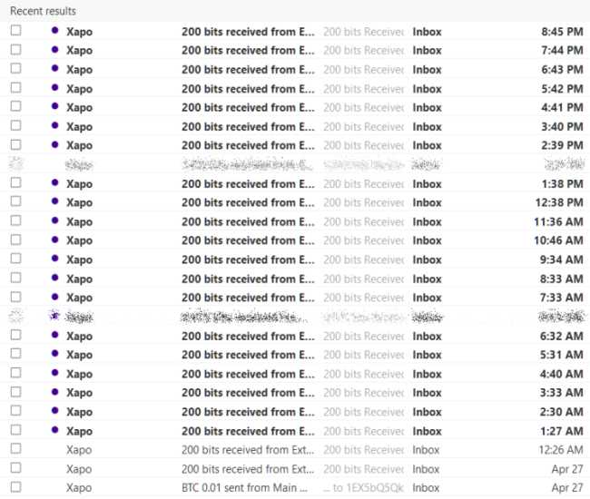Click the unread dot for the 3:33 AM email
590x499 pixels.
pos(55,392)
